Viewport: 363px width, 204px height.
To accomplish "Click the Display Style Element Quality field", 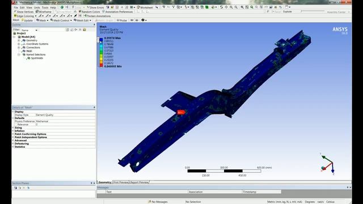I will pos(65,115).
